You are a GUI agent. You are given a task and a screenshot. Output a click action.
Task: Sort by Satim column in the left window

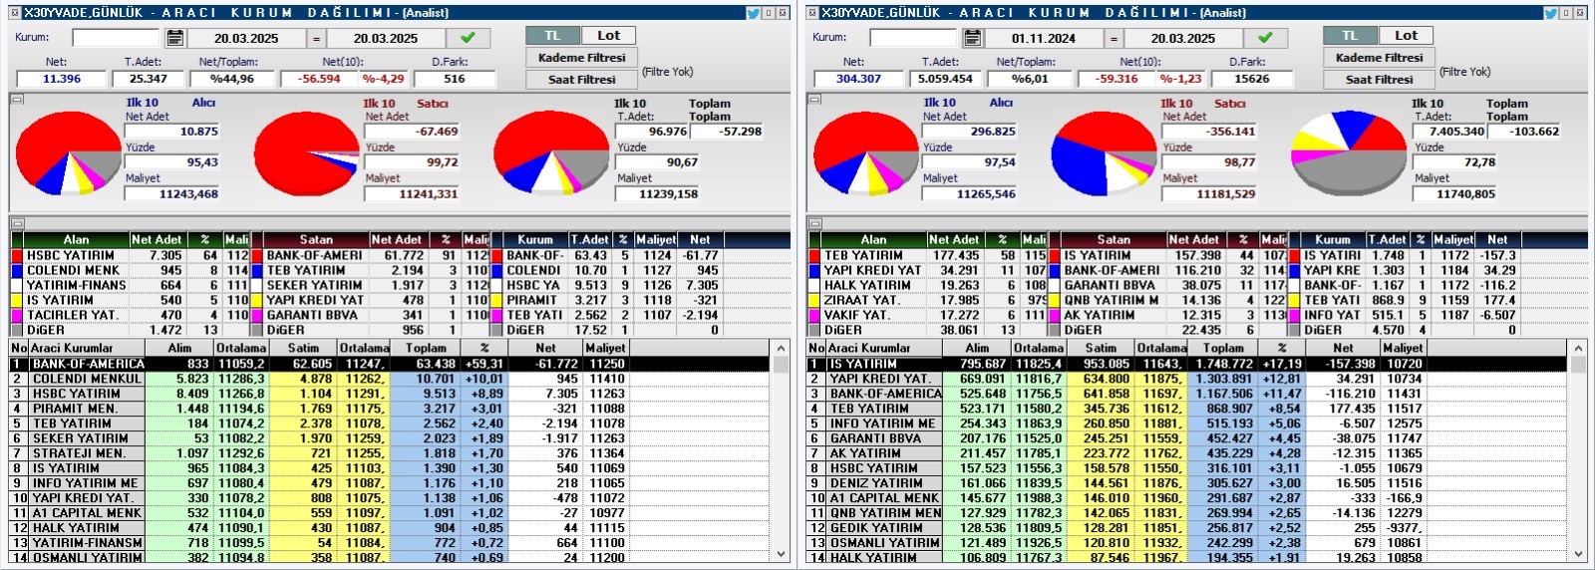point(303,349)
